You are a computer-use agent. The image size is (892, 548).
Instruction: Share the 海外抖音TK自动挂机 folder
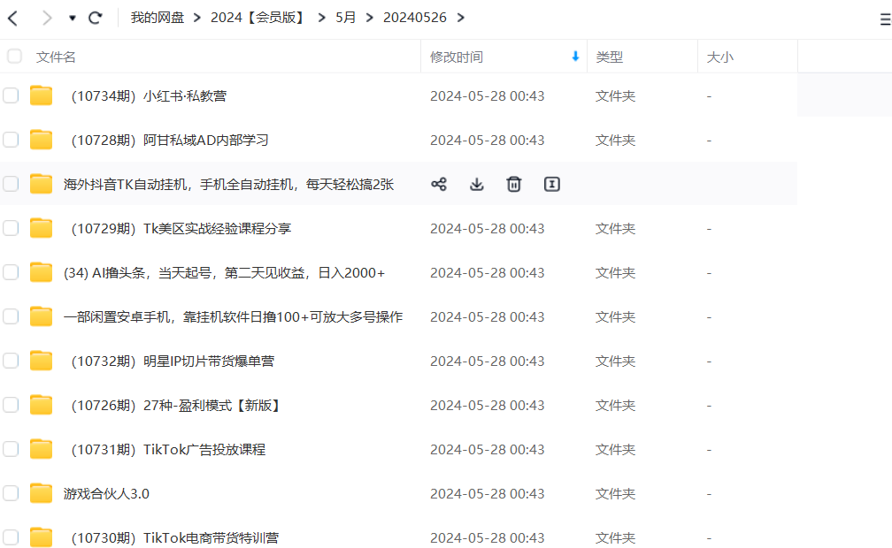pyautogui.click(x=439, y=184)
